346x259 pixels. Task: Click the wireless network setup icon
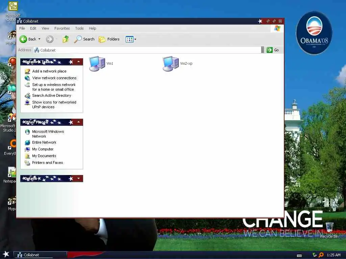[x=27, y=85]
